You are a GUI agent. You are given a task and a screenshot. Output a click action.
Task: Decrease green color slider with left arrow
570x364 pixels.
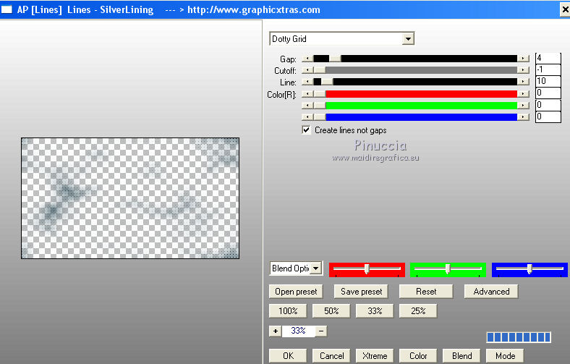point(307,106)
